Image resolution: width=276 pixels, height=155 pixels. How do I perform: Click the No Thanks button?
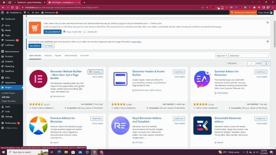click(49, 46)
